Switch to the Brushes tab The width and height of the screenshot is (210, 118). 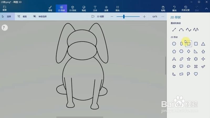click(50, 8)
